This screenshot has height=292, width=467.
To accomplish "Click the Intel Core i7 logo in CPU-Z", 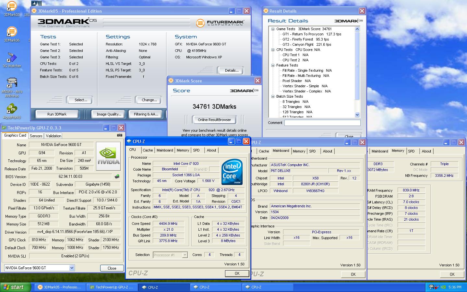I will pos(232,172).
